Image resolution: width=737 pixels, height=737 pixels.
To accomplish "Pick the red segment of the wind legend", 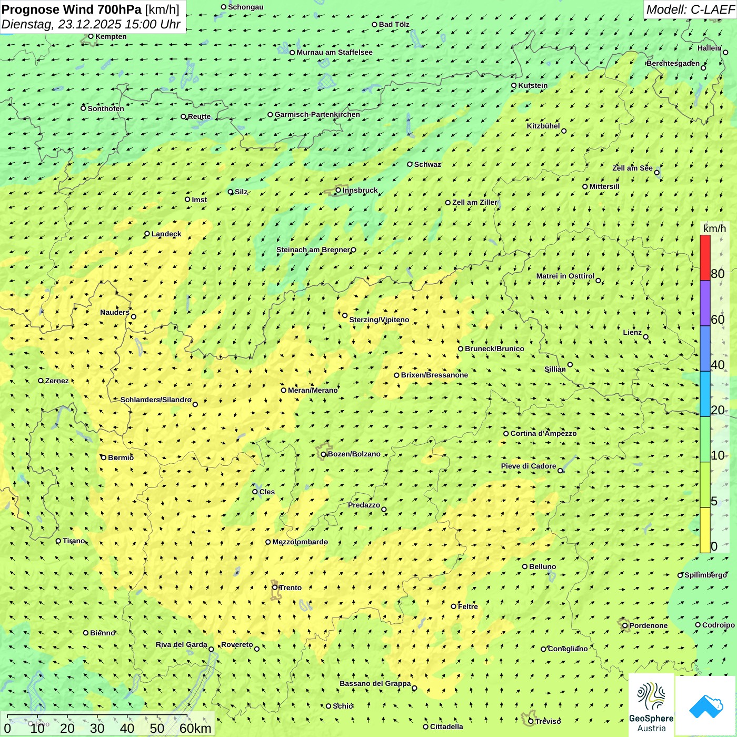I will pos(705,257).
